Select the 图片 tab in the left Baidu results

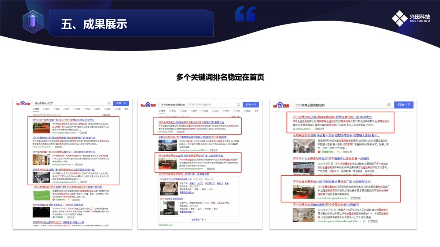[67, 109]
